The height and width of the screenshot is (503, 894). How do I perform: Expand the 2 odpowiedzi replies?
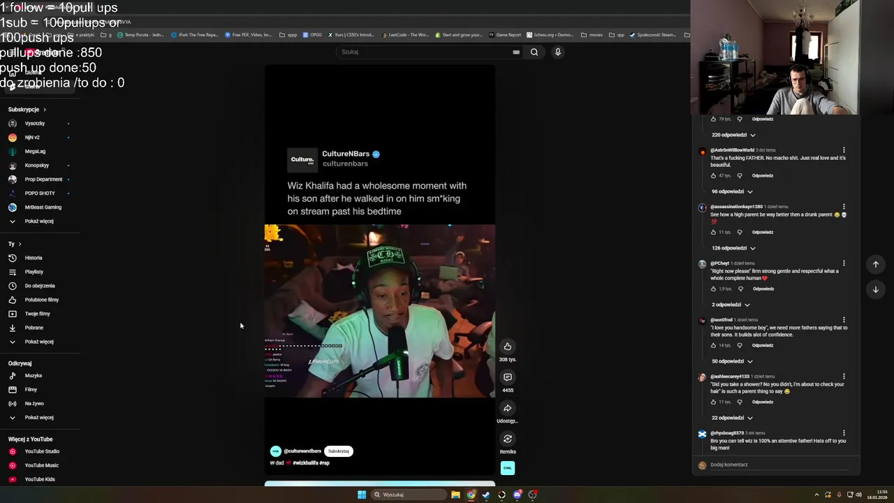click(731, 305)
